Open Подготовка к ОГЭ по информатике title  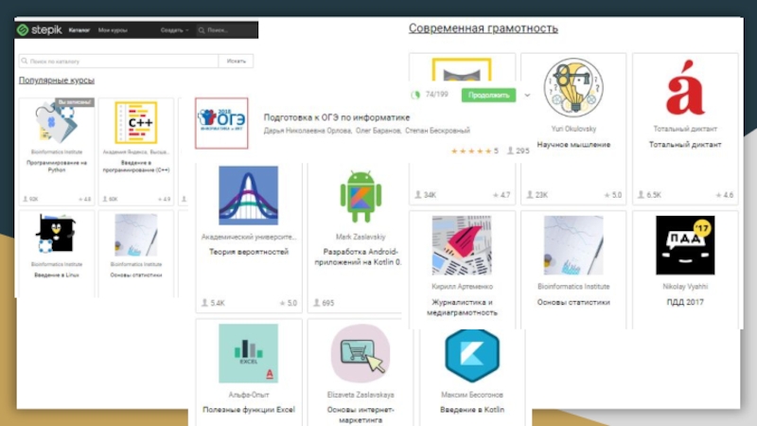coord(337,117)
